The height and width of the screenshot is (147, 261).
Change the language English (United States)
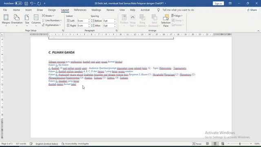click(47, 144)
